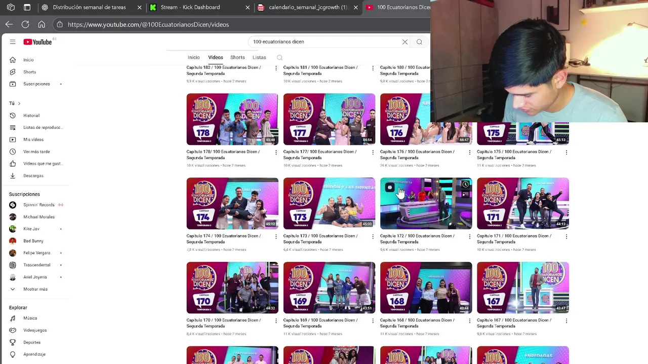Viewport: 648px width, 364px height.
Task: Open more options for Capítulo 173 video
Action: [x=373, y=237]
